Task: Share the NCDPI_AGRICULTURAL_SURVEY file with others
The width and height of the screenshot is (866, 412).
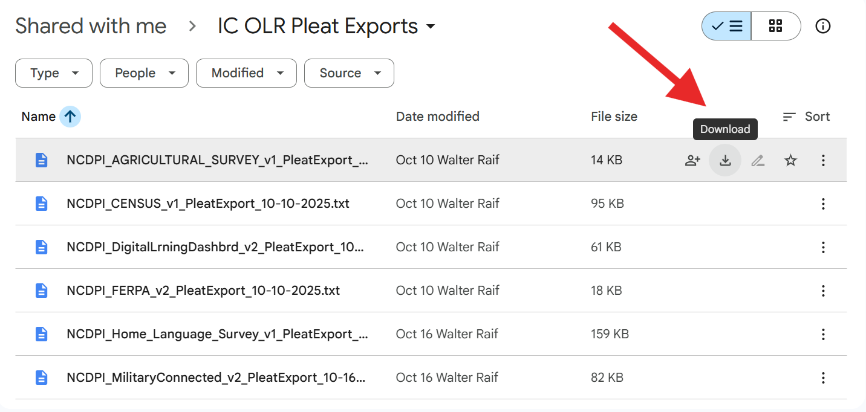Action: (x=692, y=160)
